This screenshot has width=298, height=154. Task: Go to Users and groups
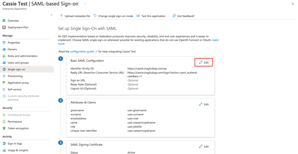pos(18,63)
